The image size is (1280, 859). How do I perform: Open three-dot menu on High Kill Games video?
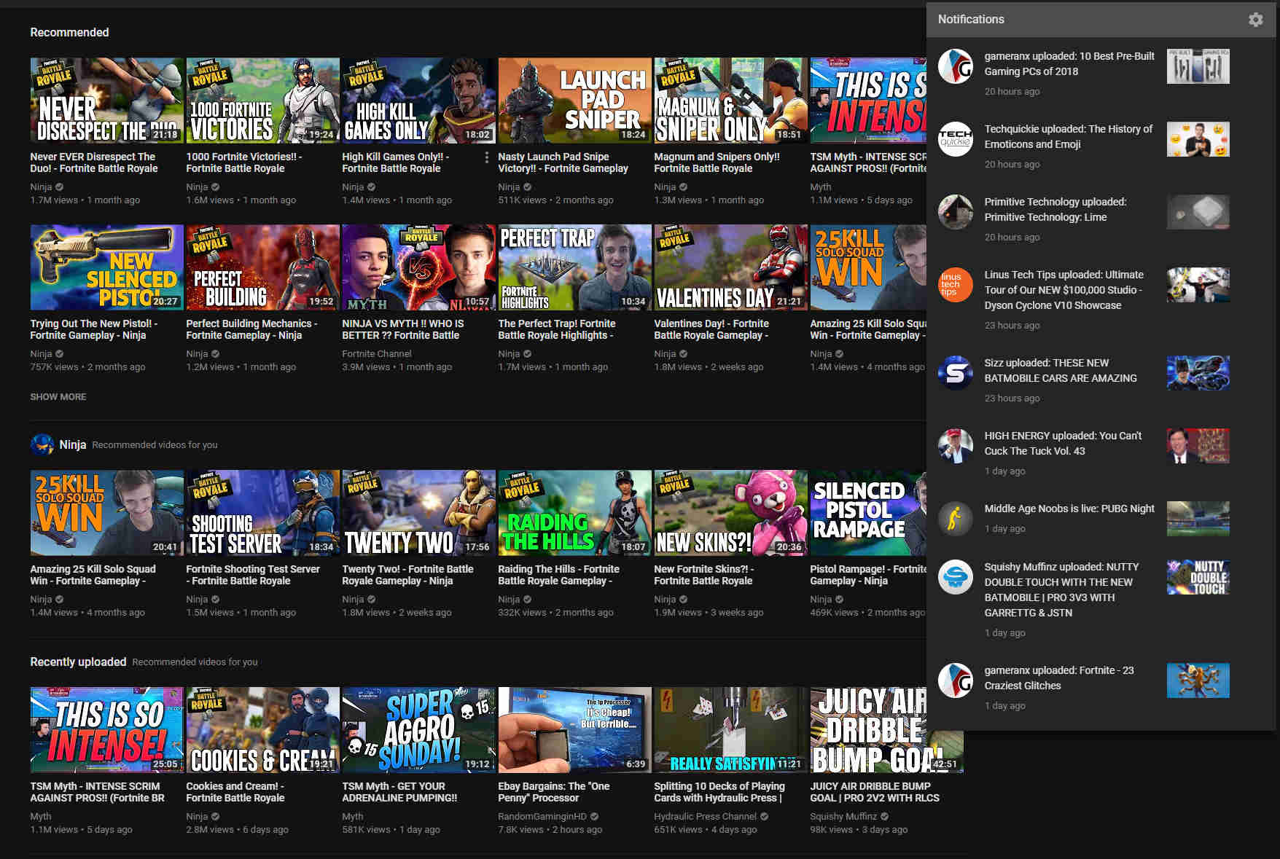coord(486,157)
